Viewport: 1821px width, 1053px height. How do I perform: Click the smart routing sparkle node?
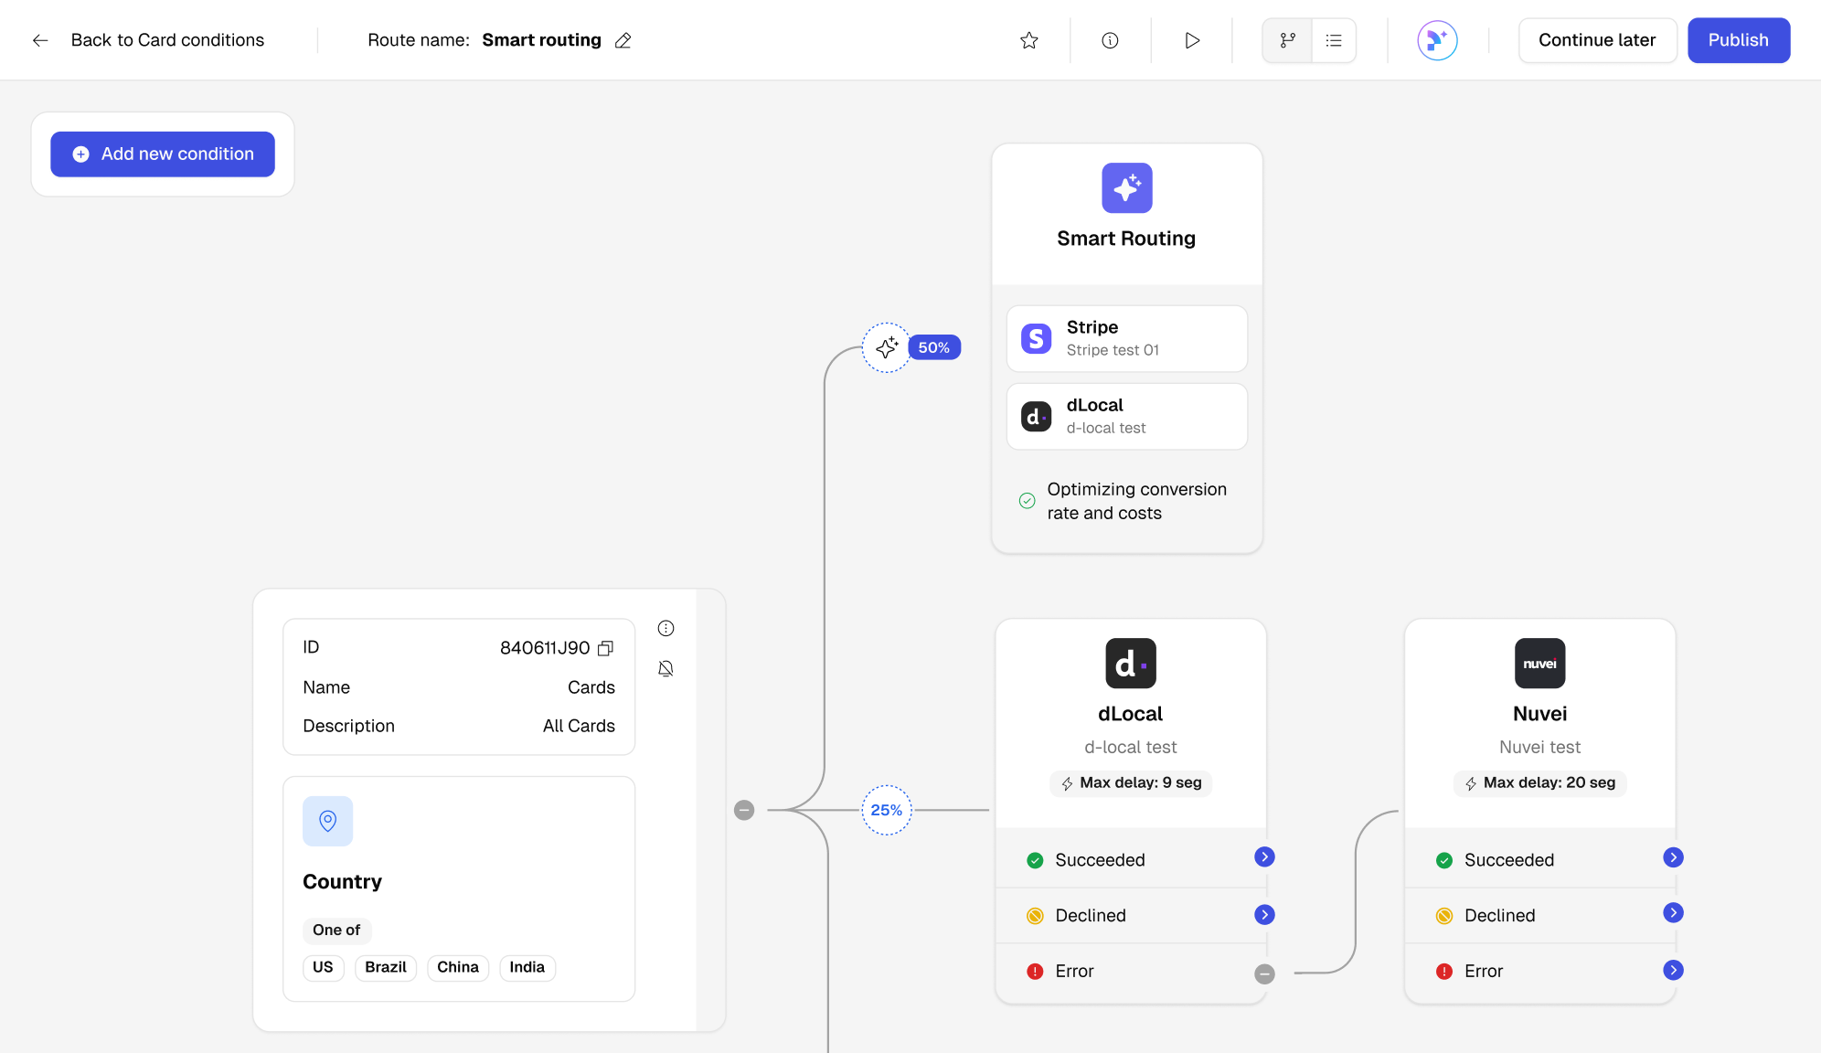[887, 347]
